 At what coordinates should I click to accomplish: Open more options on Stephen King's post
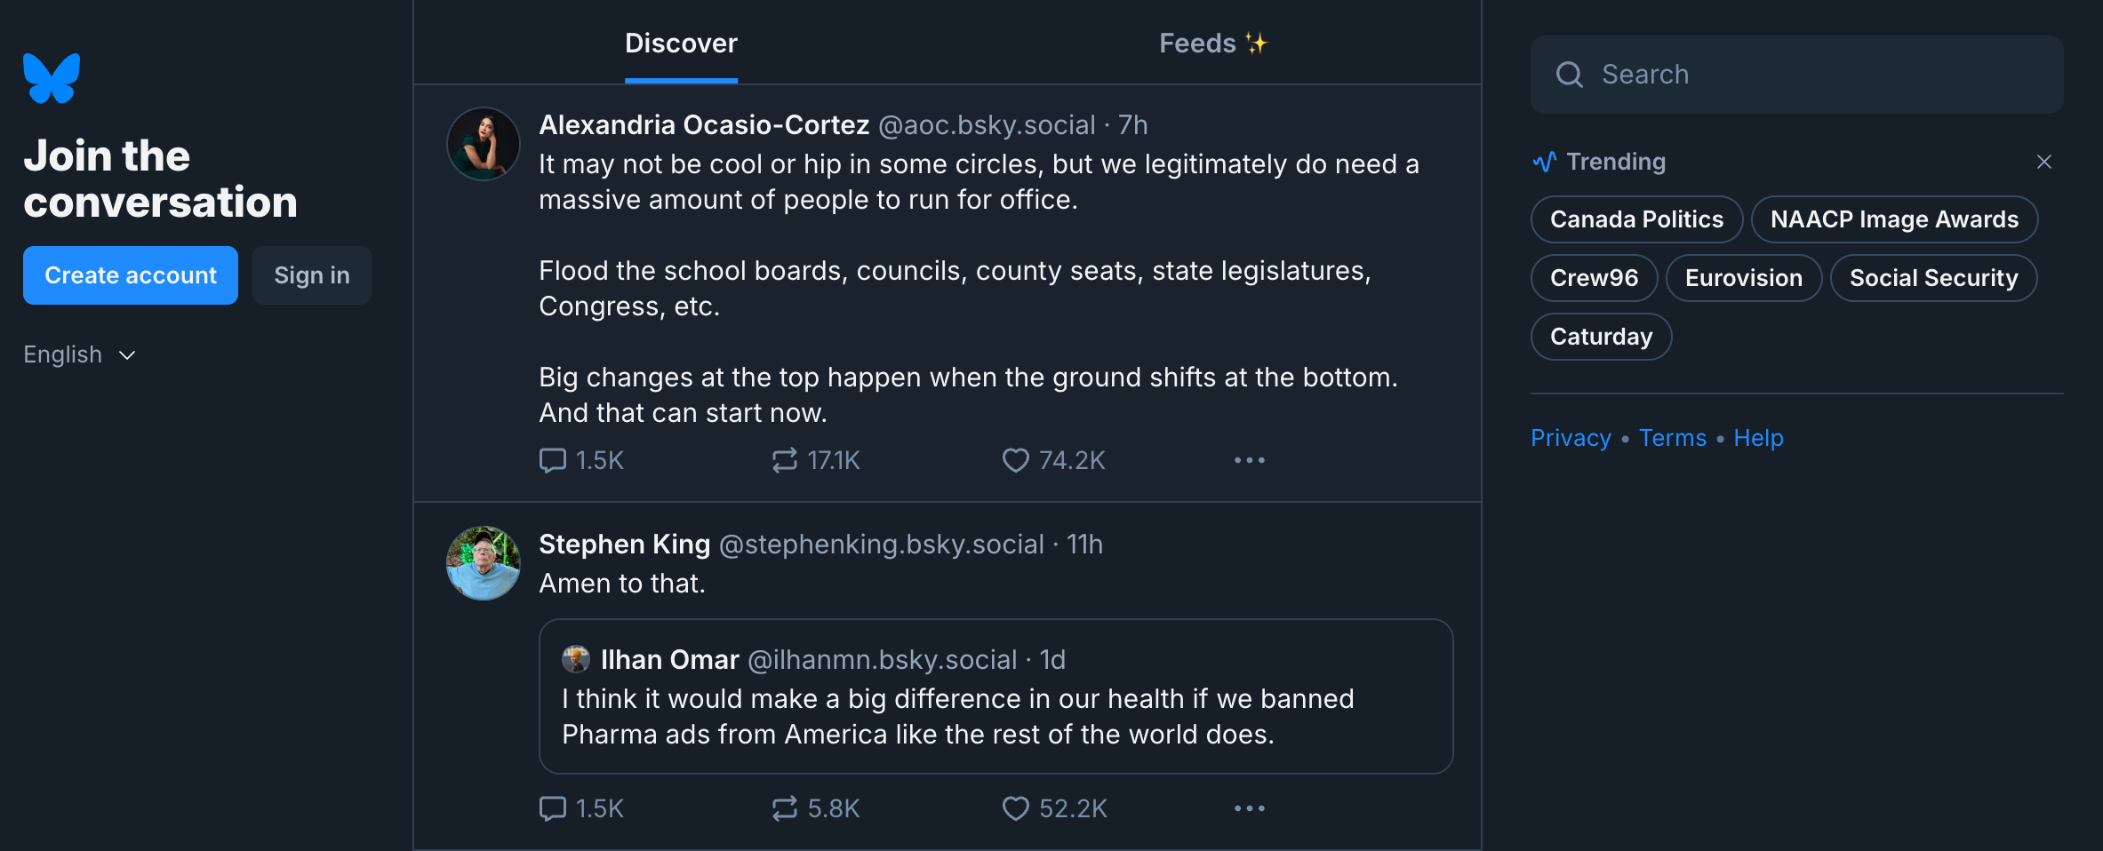pos(1249,808)
